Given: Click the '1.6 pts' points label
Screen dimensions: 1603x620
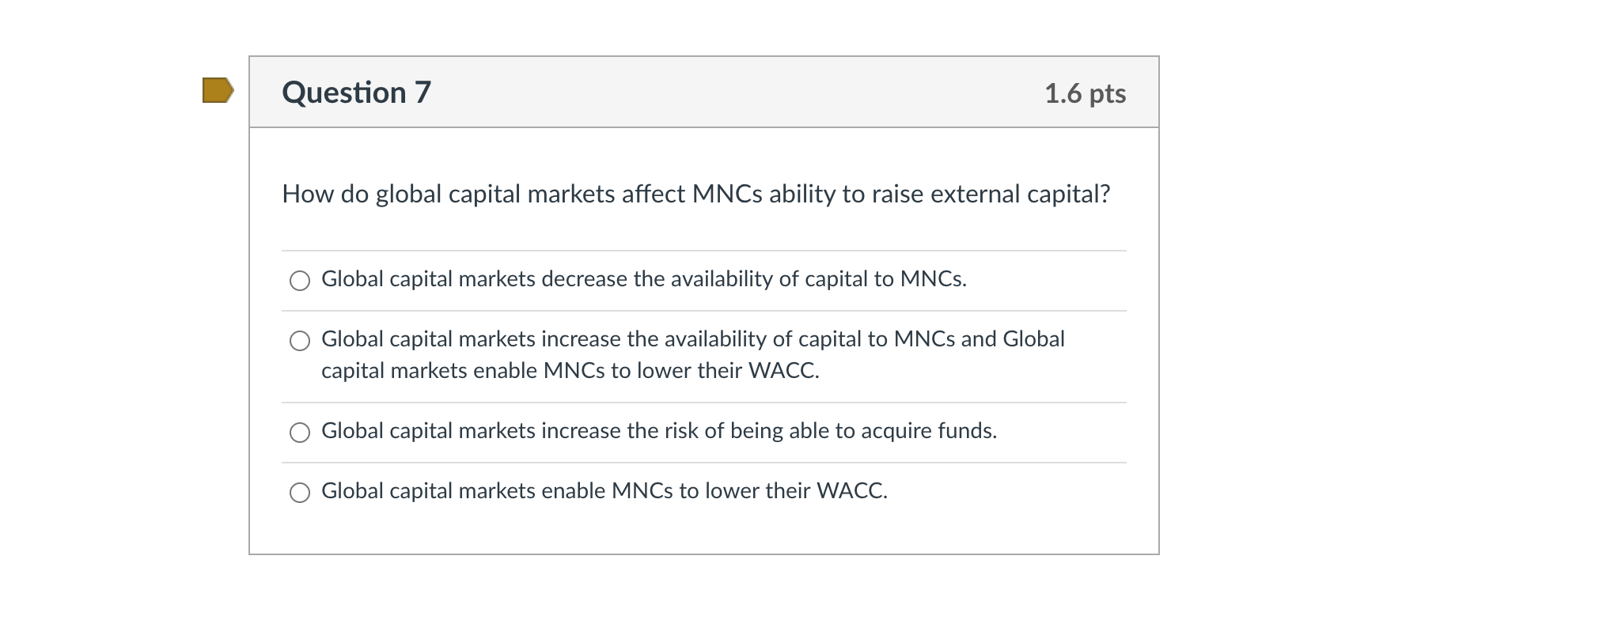Looking at the screenshot, I should point(1087,93).
